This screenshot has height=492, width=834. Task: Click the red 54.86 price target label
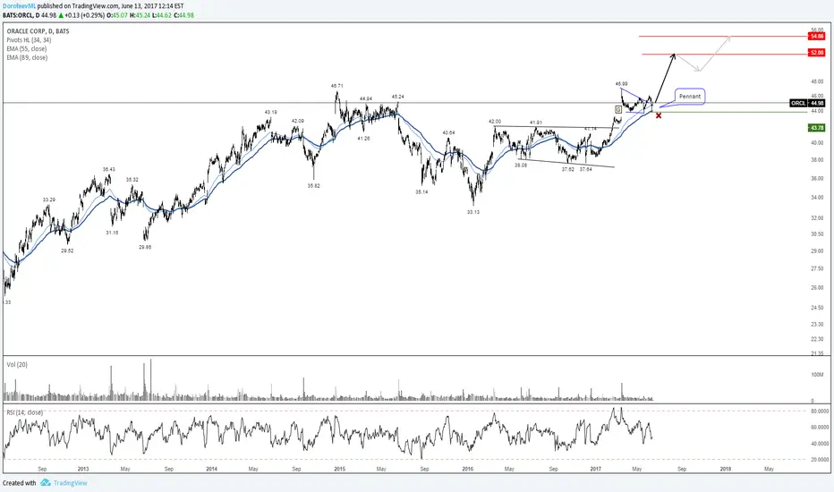tap(816, 36)
